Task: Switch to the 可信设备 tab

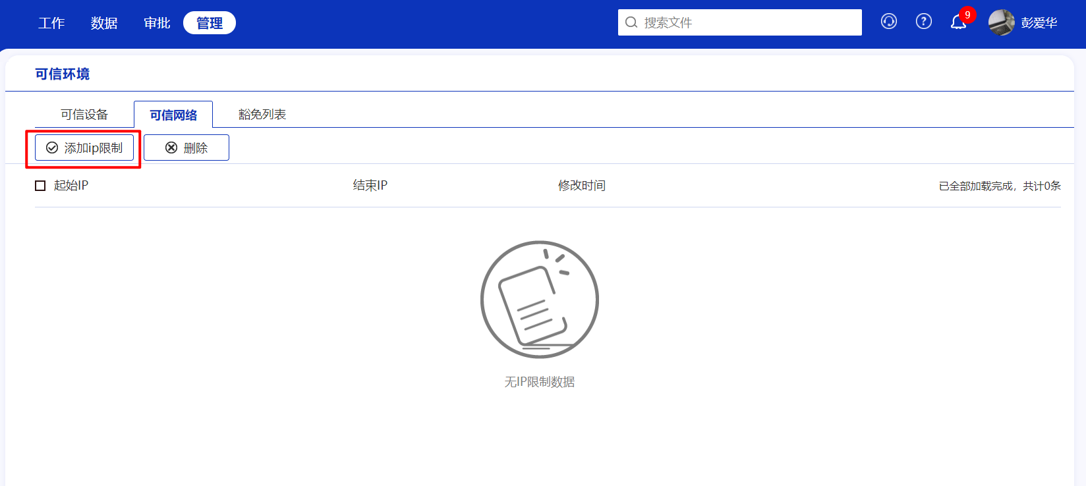Action: (x=84, y=115)
